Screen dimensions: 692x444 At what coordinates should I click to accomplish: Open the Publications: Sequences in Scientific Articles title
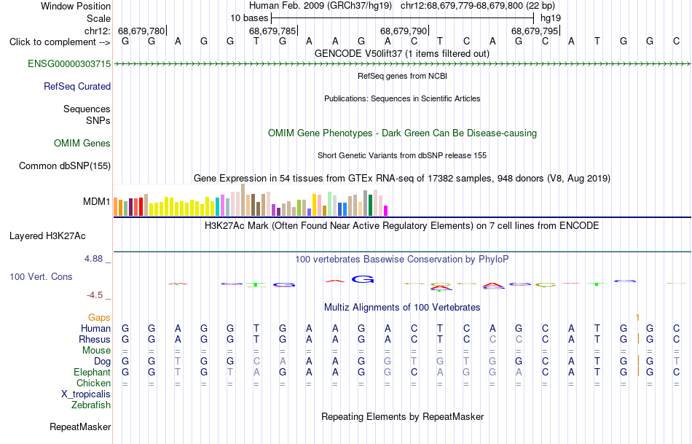coord(402,98)
